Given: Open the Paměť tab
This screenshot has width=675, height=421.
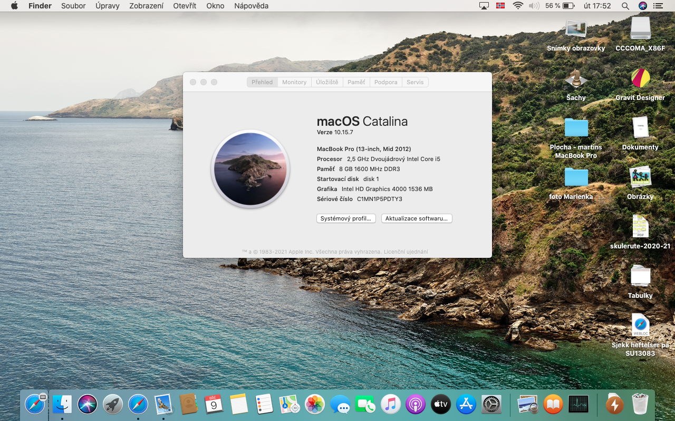Looking at the screenshot, I should click(356, 82).
